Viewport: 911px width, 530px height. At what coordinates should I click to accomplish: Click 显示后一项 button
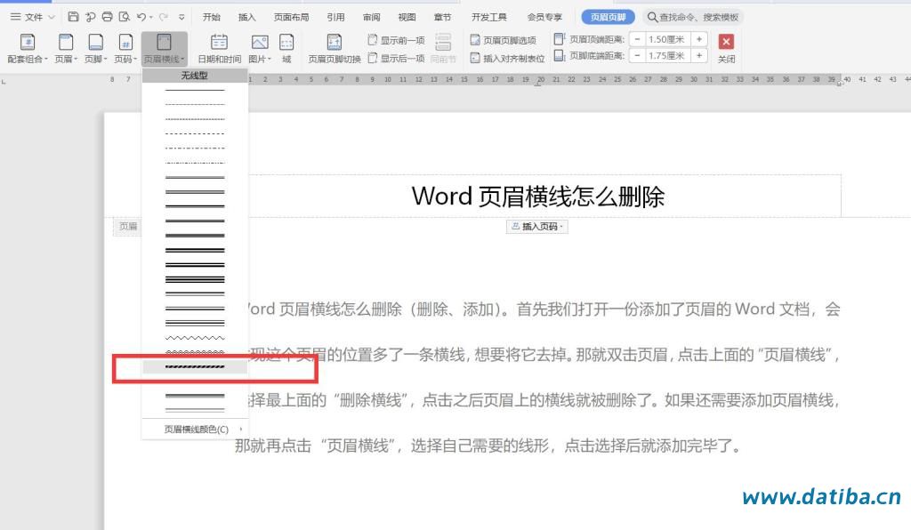[396, 58]
